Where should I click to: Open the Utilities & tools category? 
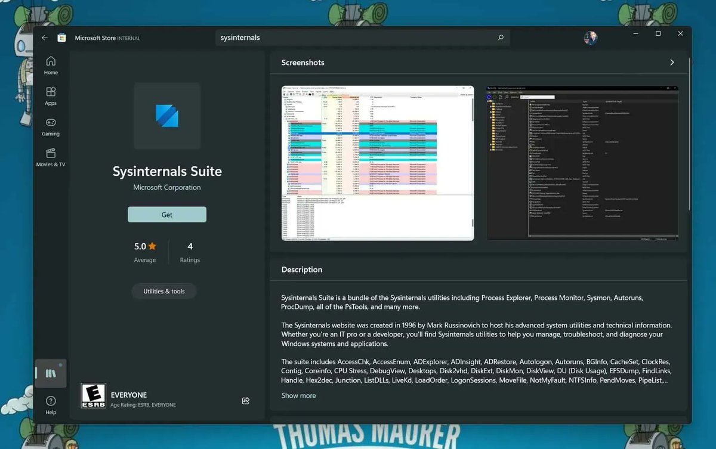(x=164, y=292)
